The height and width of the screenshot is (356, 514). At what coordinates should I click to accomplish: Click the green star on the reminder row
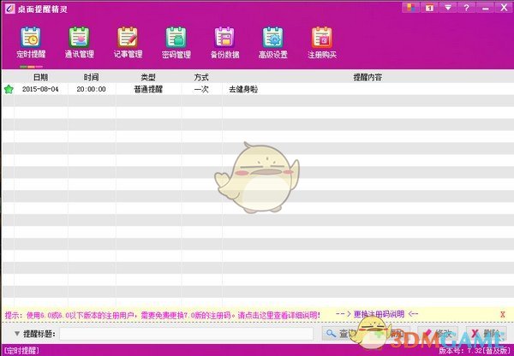click(9, 89)
